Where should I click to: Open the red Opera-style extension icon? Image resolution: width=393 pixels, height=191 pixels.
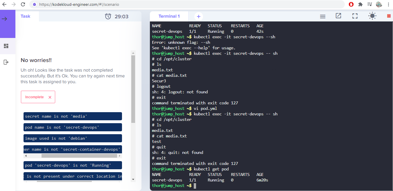pos(351,4)
